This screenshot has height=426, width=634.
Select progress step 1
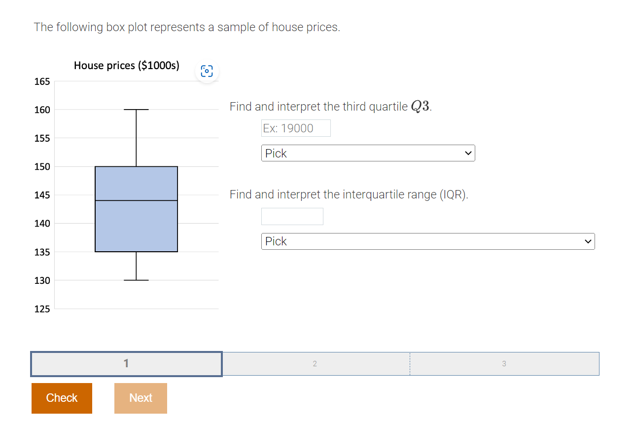[126, 364]
